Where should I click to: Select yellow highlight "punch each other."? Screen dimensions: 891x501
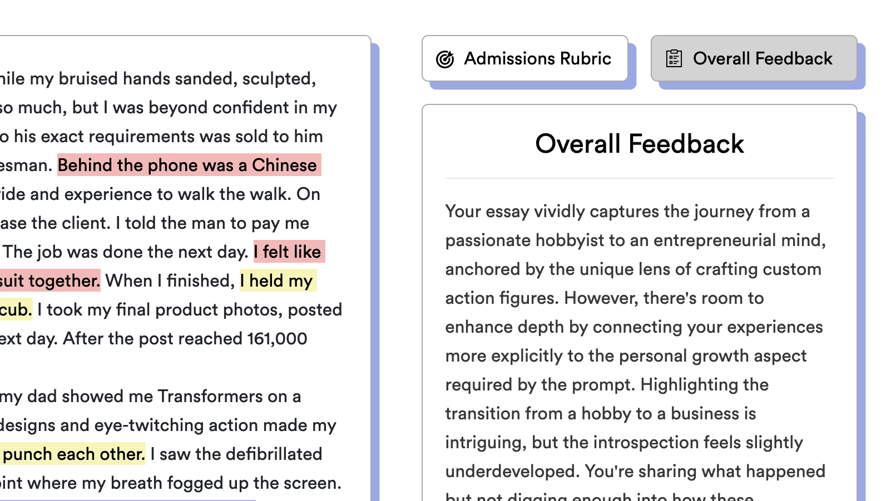point(73,454)
